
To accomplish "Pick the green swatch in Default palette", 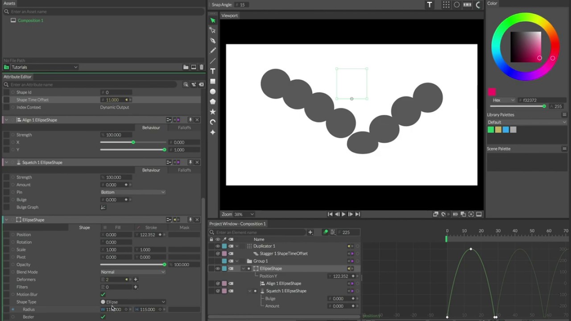I will [491, 130].
